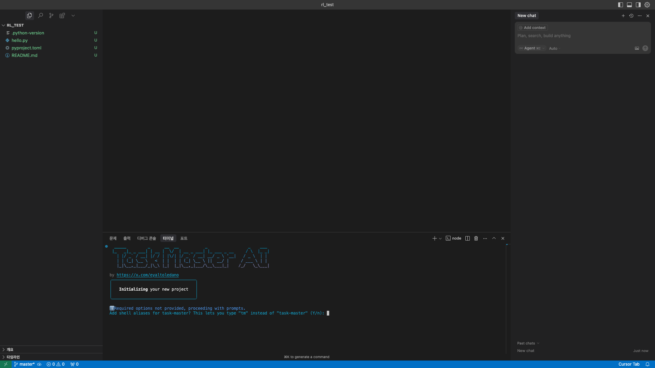Attach an image to chat
Screen dimensions: 655x368
637,48
